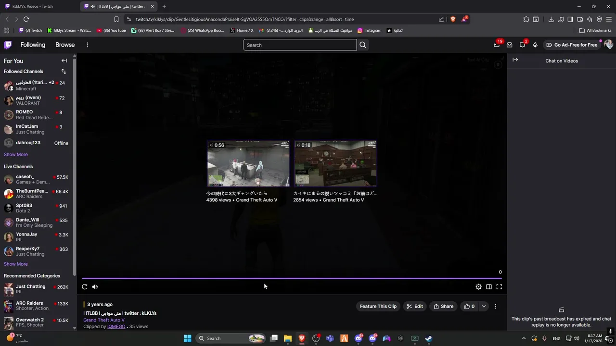Open Spt083 Dota 2 channel
Screen dimensions: 616x346
tap(36, 208)
